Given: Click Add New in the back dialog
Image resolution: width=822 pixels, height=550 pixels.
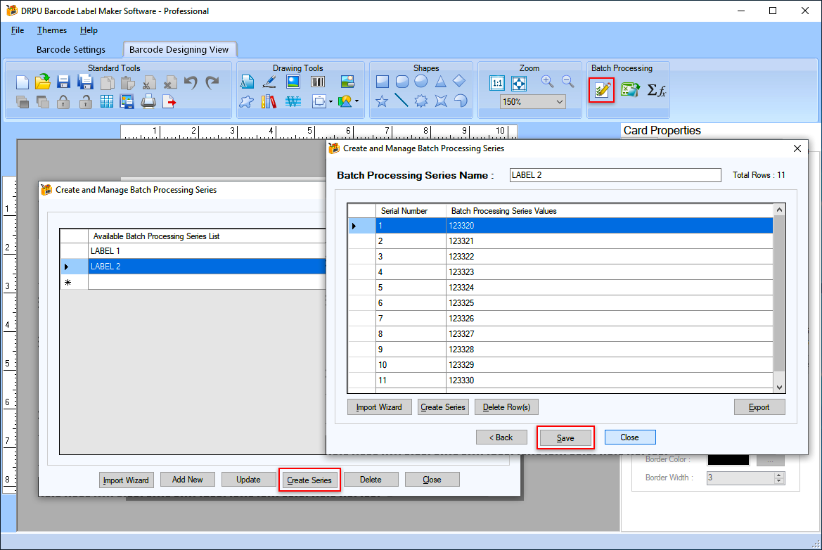Looking at the screenshot, I should pyautogui.click(x=187, y=479).
